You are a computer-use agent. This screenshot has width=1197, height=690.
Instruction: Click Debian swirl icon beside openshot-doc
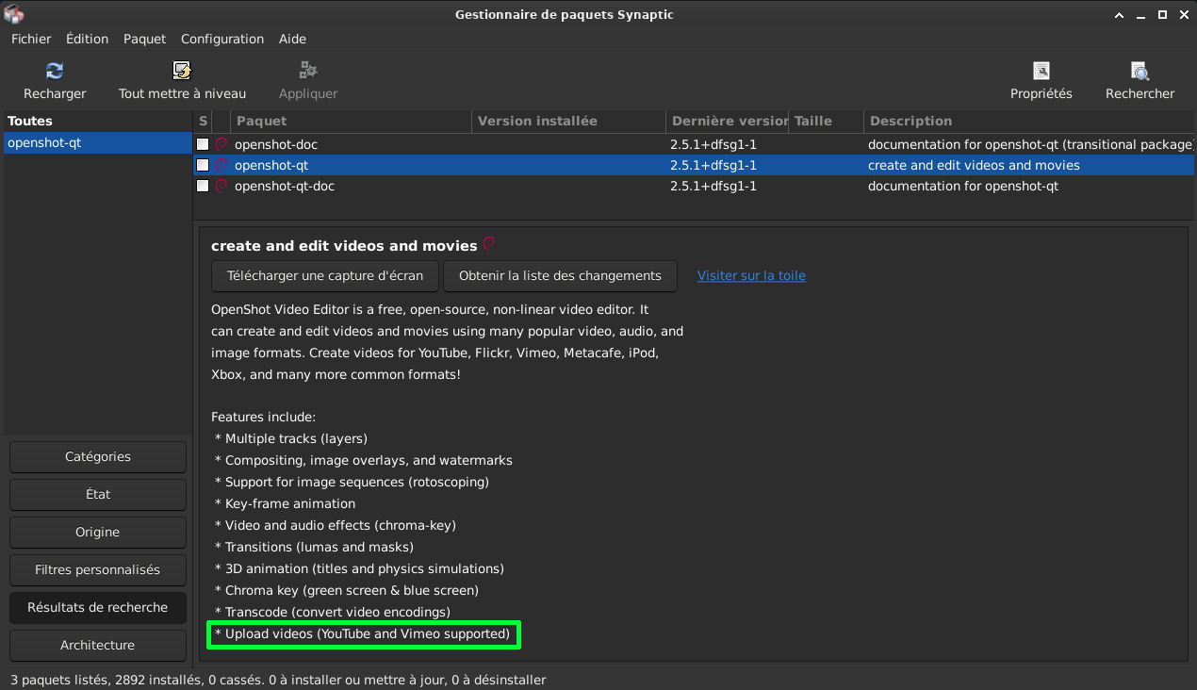point(221,144)
